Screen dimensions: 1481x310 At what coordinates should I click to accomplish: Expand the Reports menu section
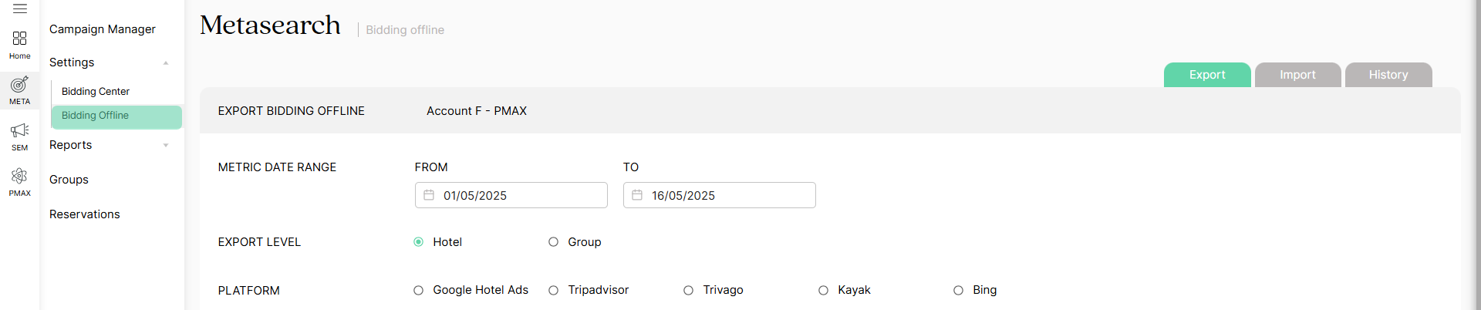click(166, 145)
